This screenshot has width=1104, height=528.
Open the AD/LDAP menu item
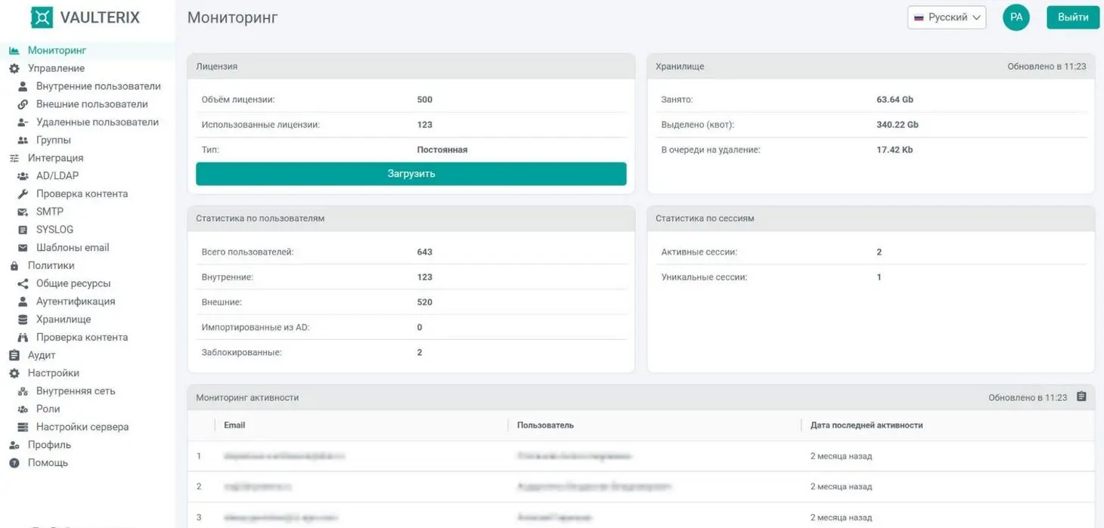pyautogui.click(x=57, y=176)
